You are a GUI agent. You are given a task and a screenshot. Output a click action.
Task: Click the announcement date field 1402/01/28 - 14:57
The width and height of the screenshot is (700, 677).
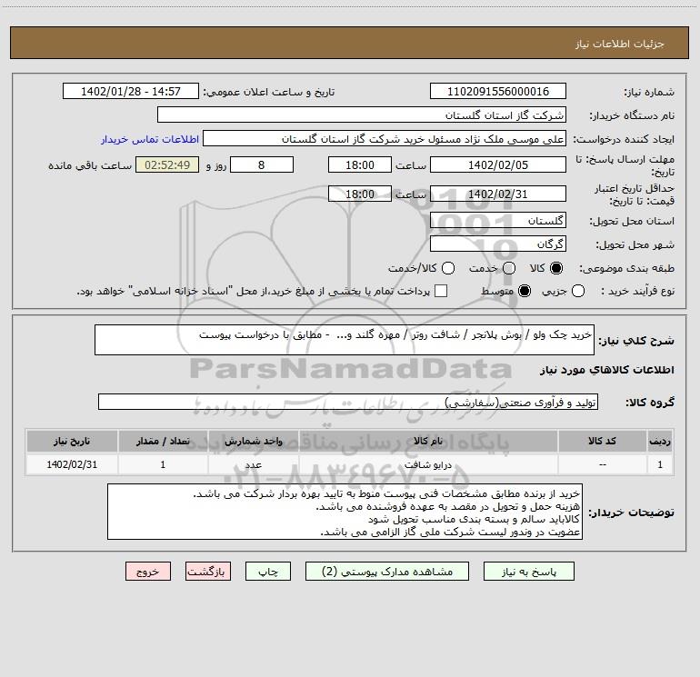131,91
